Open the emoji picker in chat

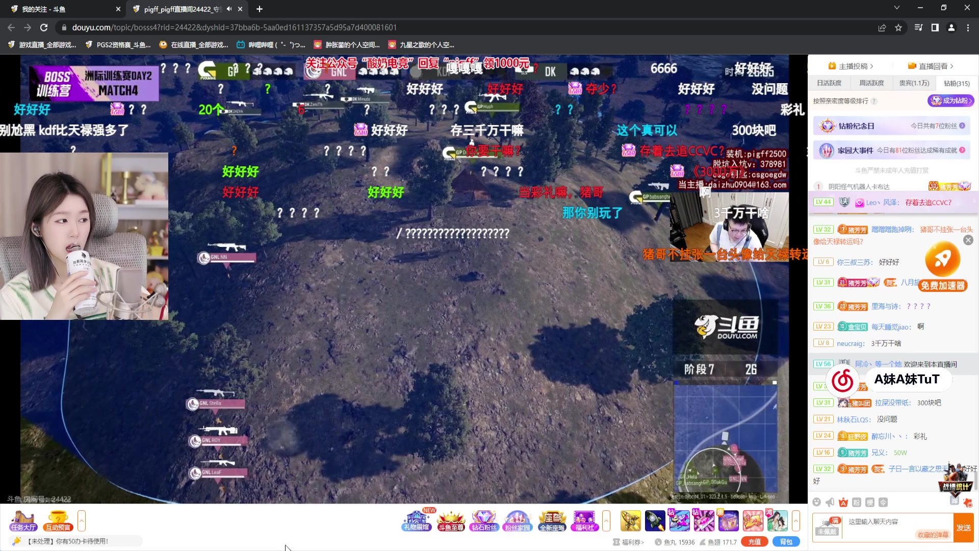(817, 503)
